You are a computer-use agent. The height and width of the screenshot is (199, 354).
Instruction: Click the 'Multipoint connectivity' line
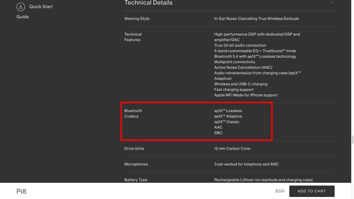(x=235, y=62)
